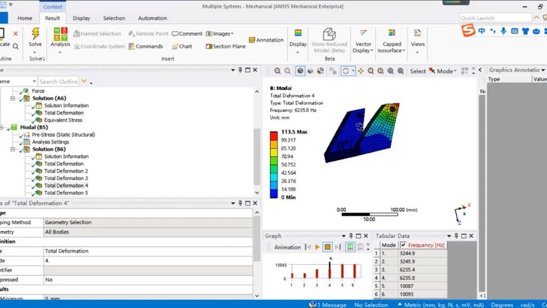
Task: Skip to next animation frame
Action: click(x=337, y=247)
